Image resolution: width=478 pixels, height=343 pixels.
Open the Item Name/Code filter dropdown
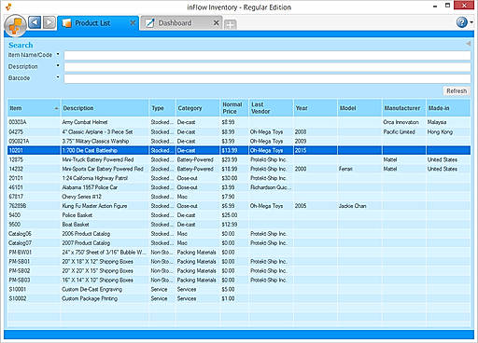coord(58,54)
